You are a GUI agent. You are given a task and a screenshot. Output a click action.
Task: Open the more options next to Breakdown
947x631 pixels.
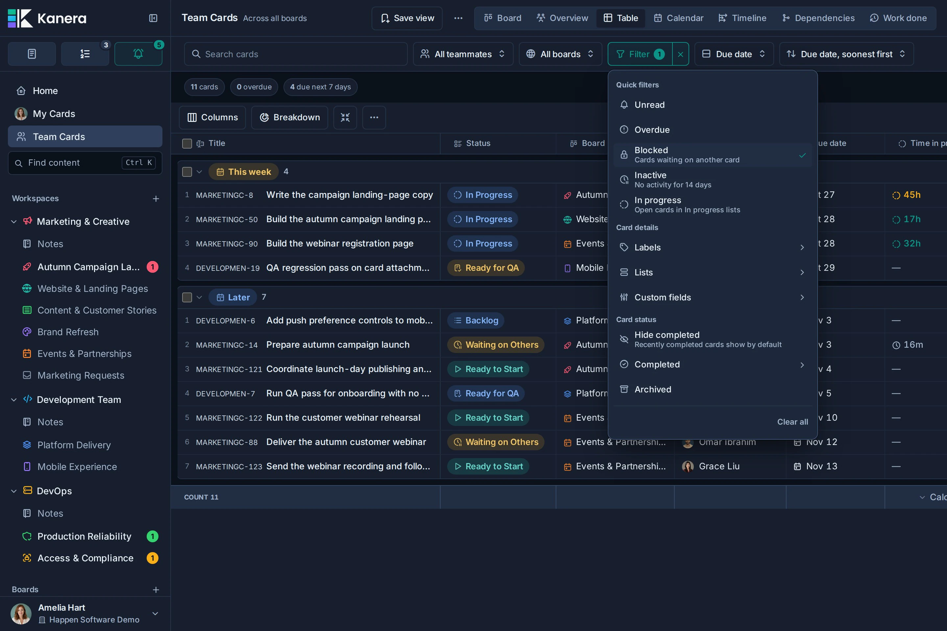point(374,117)
